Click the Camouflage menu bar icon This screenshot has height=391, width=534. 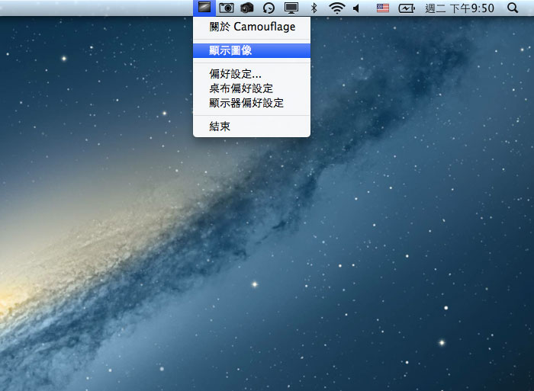pos(204,8)
